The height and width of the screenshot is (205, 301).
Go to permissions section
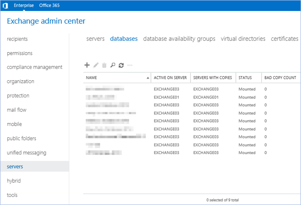[x=20, y=53]
